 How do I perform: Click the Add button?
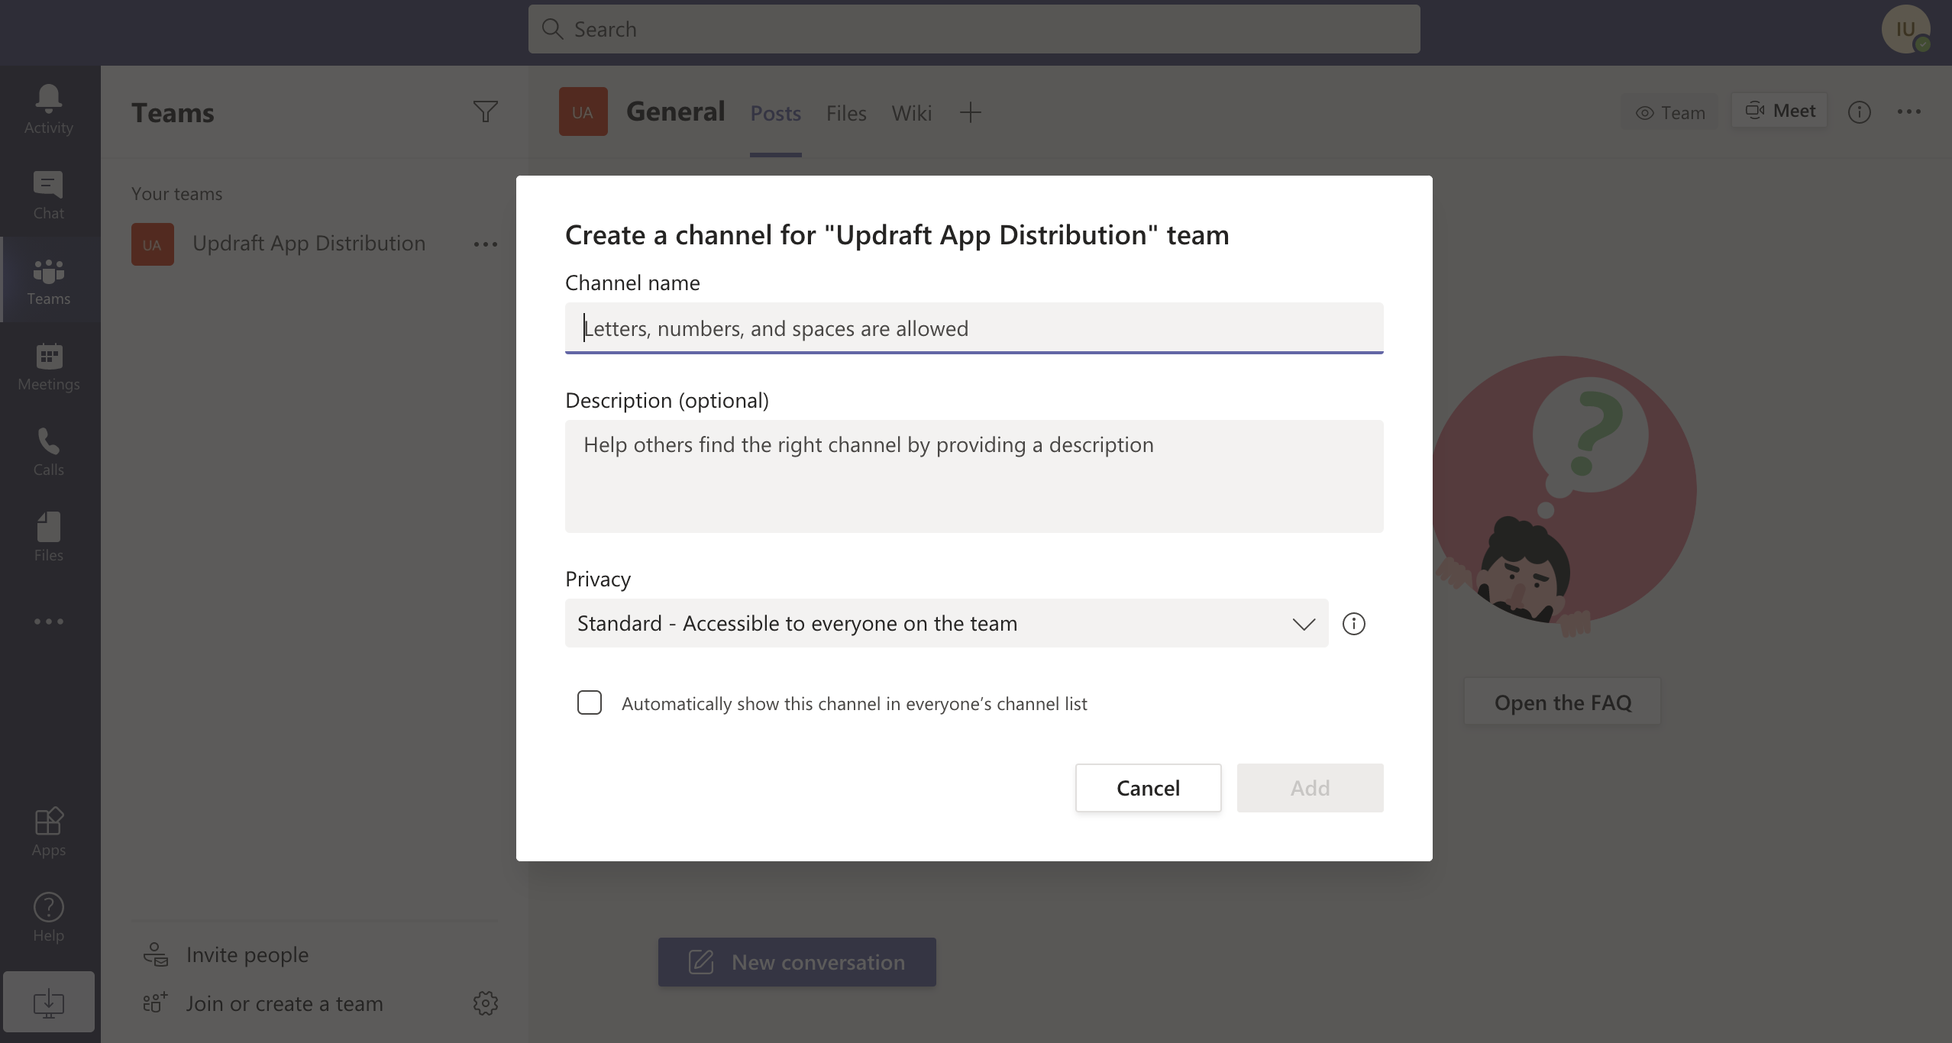click(x=1310, y=788)
